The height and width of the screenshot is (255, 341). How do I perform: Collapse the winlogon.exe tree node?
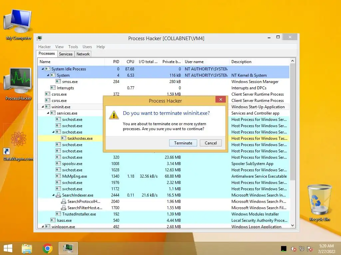pos(43,226)
